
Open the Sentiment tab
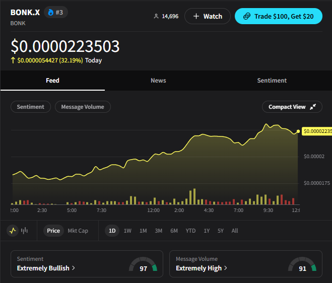(272, 81)
